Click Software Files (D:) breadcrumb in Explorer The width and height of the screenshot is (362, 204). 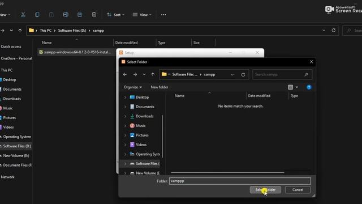tap(72, 31)
